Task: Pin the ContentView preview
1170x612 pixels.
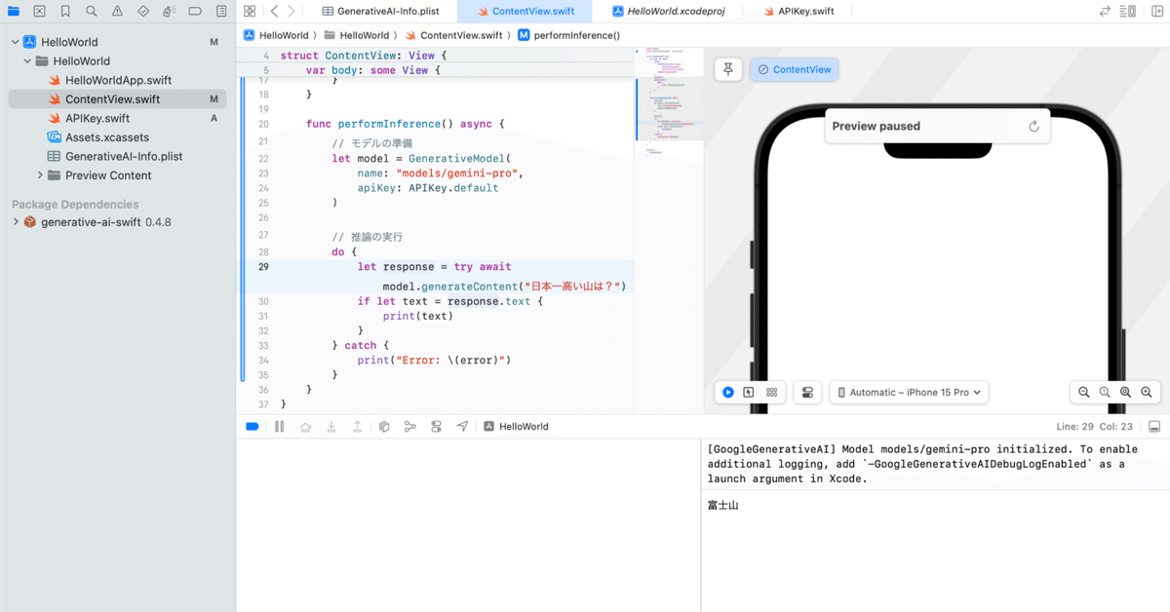Action: pos(728,69)
